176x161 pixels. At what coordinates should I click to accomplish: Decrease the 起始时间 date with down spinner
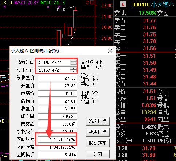tap(73, 64)
